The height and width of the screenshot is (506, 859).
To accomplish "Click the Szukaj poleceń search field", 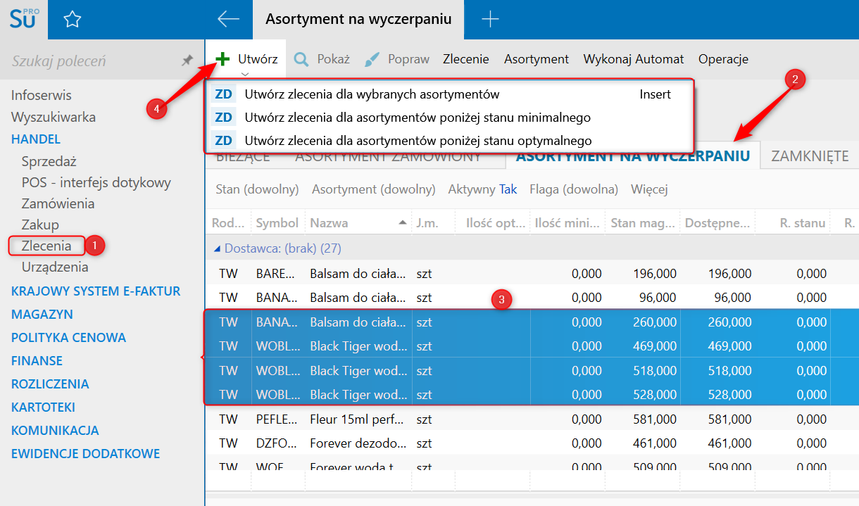I will (x=92, y=61).
